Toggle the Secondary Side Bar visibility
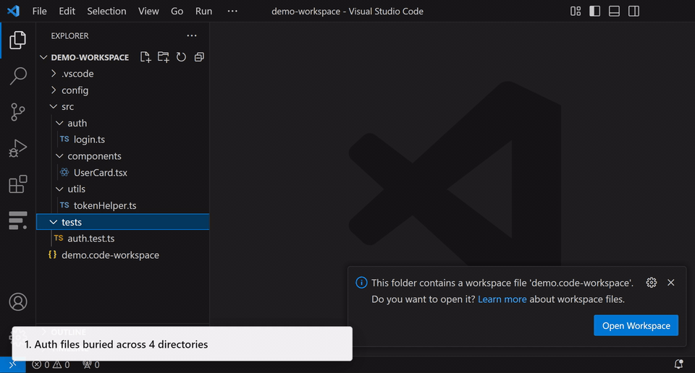The width and height of the screenshot is (695, 373). tap(634, 11)
